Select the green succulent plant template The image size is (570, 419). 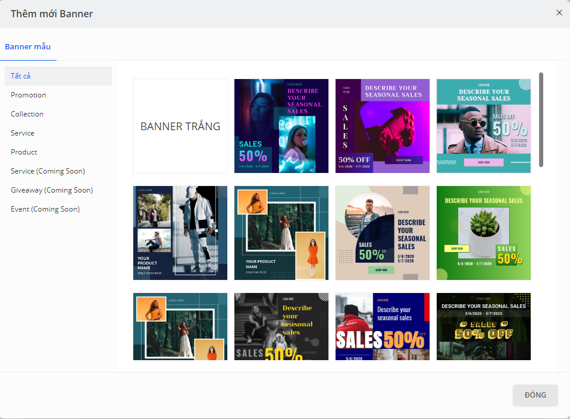(484, 233)
